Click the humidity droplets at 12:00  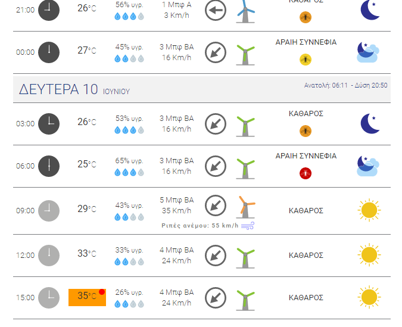129,262
